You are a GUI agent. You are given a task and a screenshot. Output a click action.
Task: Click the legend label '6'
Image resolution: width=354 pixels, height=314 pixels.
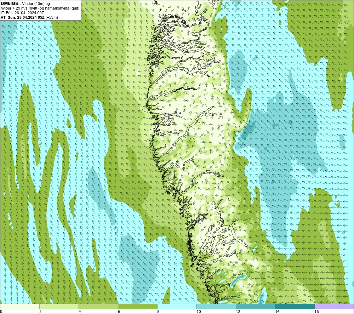tap(119, 312)
